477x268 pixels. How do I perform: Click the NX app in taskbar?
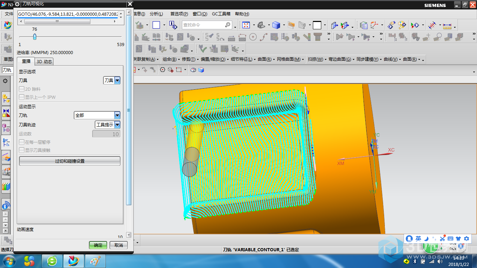[x=74, y=261]
